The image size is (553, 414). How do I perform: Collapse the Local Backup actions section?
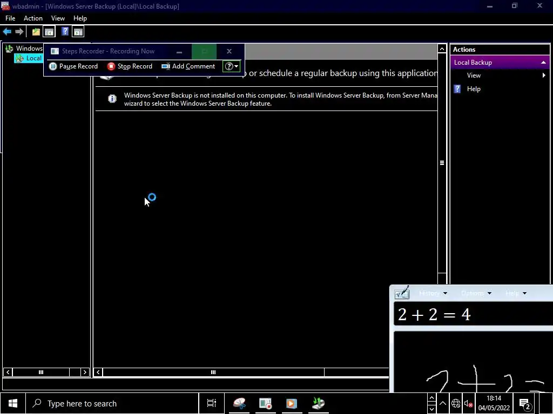coord(543,63)
